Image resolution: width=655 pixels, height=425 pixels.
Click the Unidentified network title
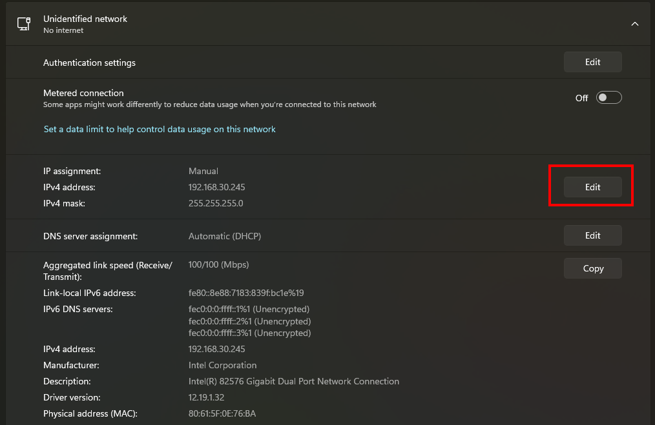(85, 19)
